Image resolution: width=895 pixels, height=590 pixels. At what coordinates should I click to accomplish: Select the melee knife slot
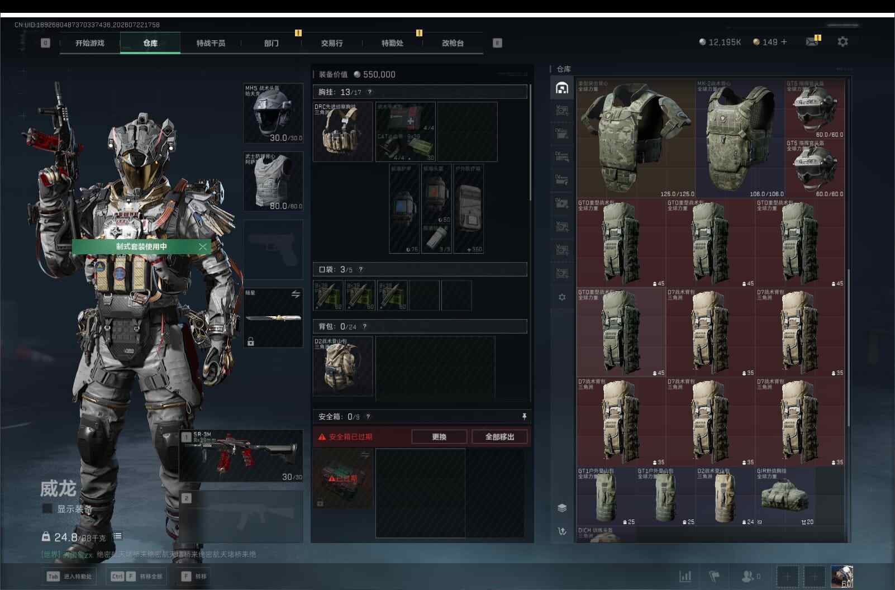click(274, 318)
